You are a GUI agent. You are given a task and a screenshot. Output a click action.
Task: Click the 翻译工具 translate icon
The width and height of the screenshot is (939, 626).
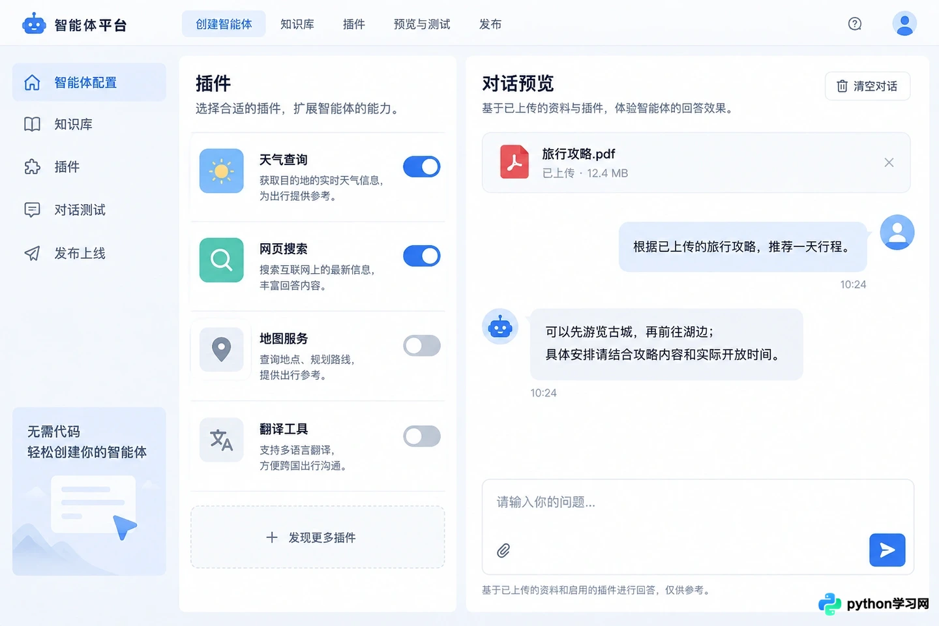pos(221,440)
